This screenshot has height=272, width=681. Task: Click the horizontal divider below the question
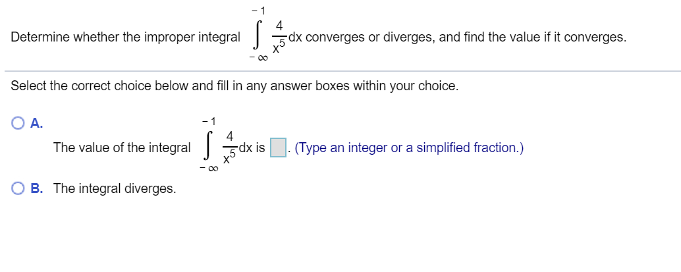point(342,71)
